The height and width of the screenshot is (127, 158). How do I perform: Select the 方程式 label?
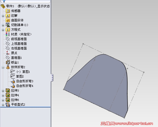[16, 30]
